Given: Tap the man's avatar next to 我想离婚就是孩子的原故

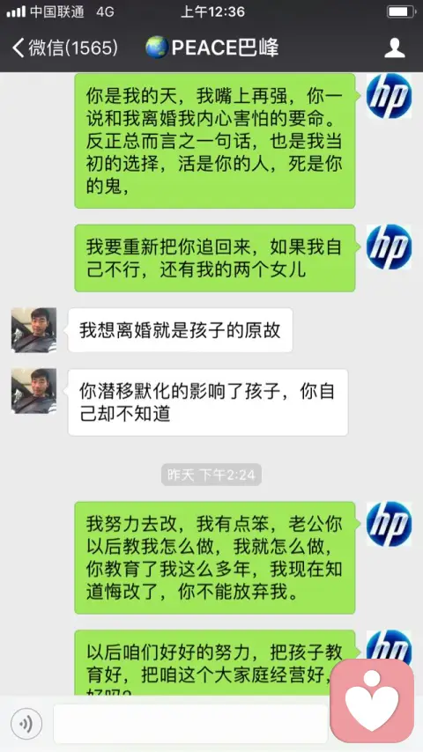Looking at the screenshot, I should point(33,330).
